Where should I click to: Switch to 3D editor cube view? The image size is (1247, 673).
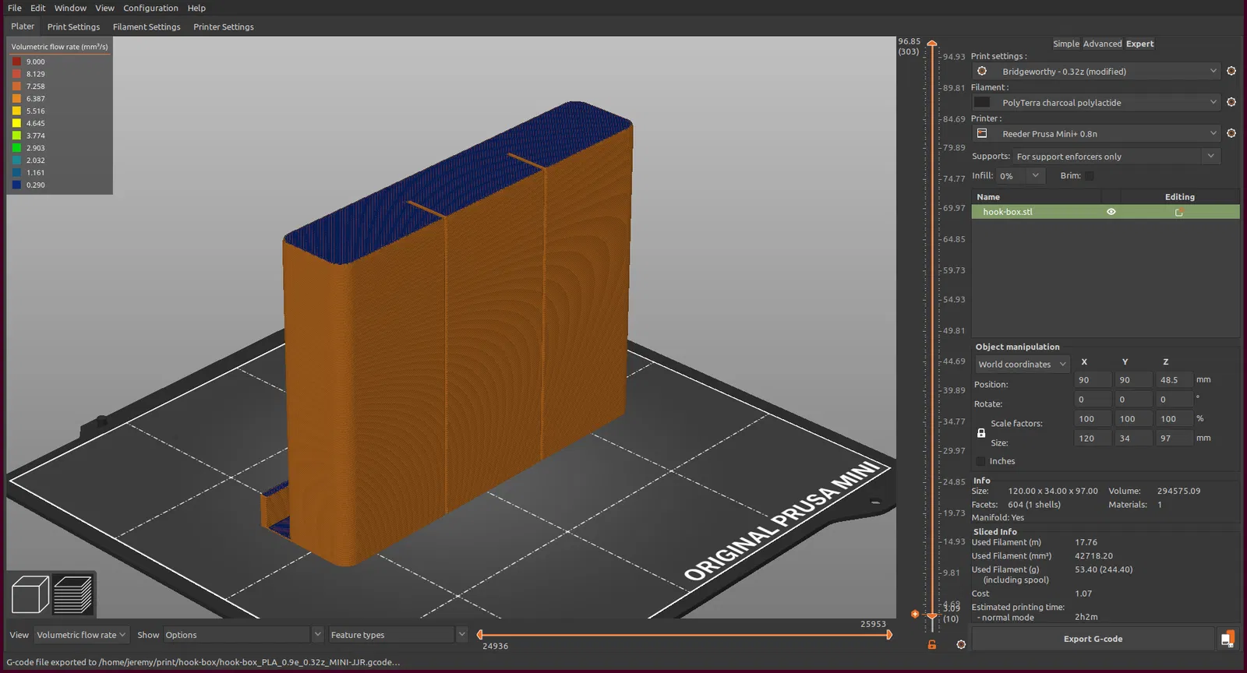click(30, 594)
